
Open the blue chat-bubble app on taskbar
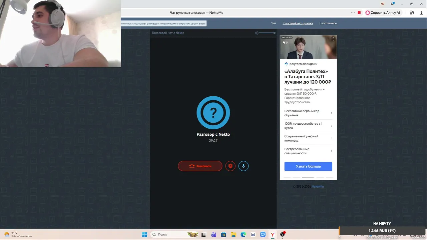click(263, 235)
